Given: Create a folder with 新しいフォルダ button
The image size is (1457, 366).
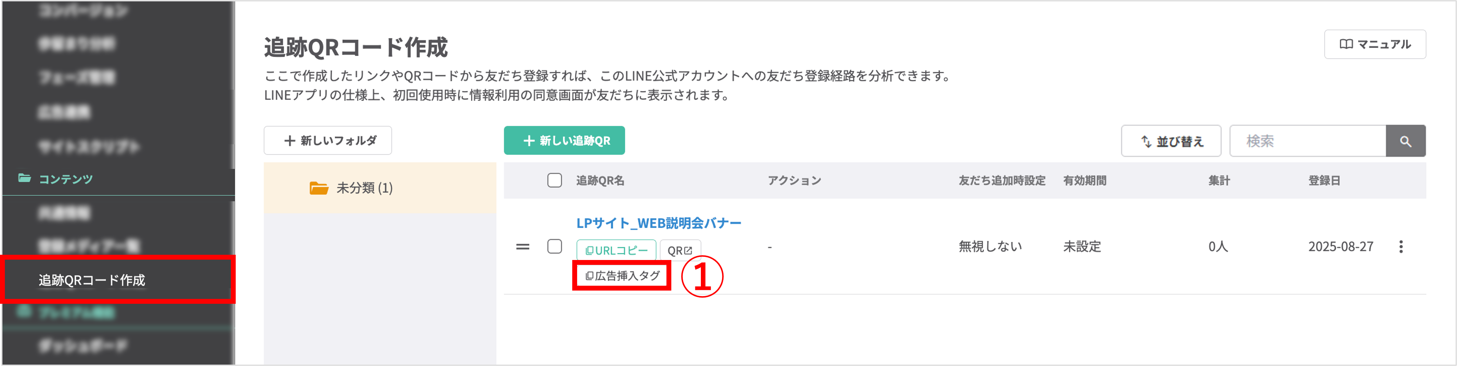Looking at the screenshot, I should (327, 140).
